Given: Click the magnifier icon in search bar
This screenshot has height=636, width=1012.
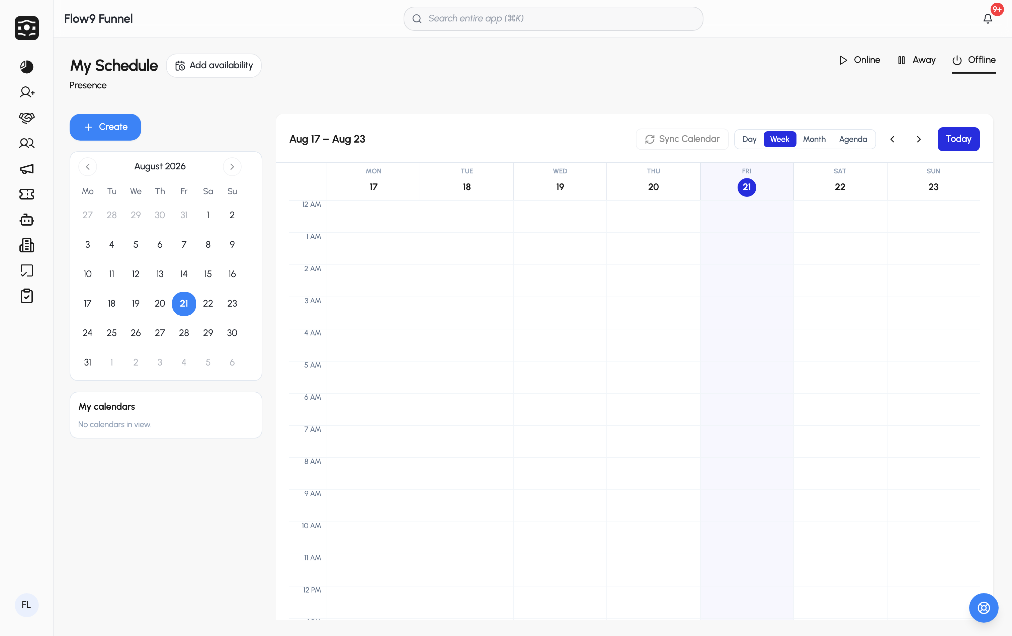Looking at the screenshot, I should pos(417,18).
